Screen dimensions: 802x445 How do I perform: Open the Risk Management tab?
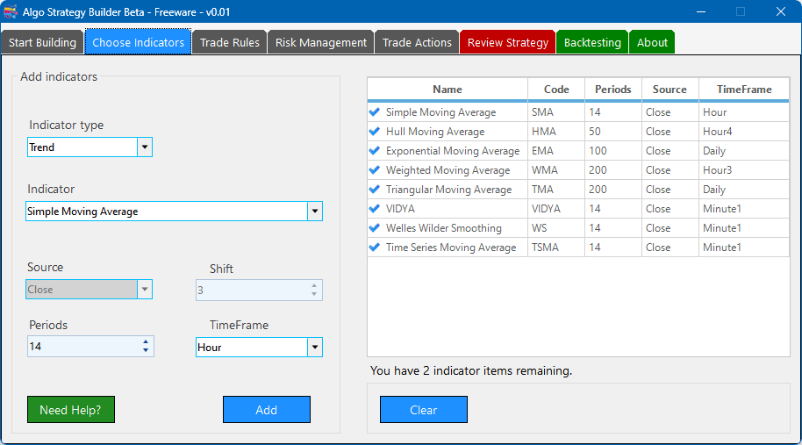(321, 42)
